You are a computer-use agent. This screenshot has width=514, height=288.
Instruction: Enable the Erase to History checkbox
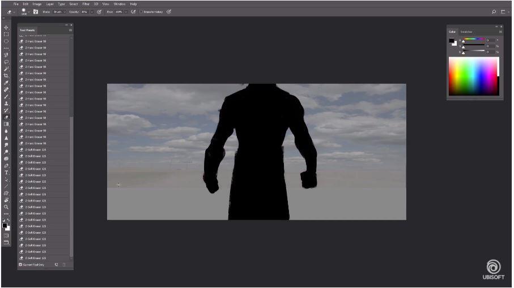pyautogui.click(x=141, y=11)
